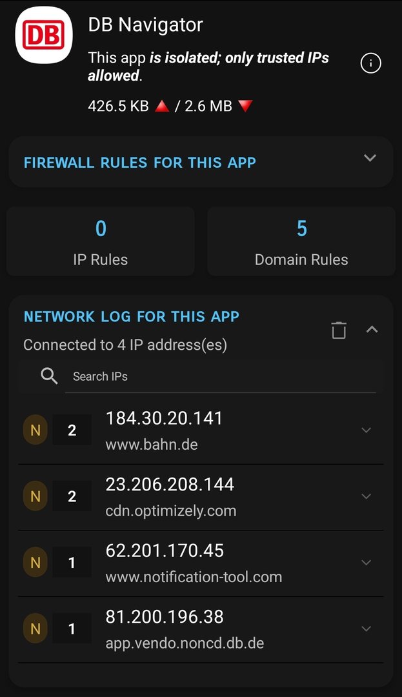
Task: Open the app info circle icon
Action: tap(370, 63)
